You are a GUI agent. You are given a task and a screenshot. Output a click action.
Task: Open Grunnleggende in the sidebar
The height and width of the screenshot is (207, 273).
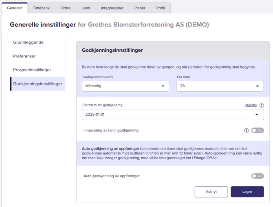click(28, 42)
